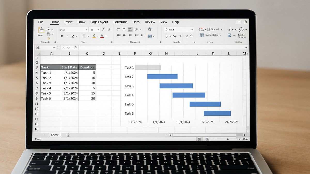
Task: Apply italic formatting
Action: pos(67,36)
